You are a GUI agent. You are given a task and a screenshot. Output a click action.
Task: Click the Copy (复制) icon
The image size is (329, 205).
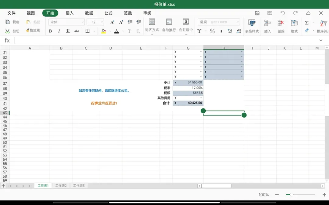[x=8, y=22]
